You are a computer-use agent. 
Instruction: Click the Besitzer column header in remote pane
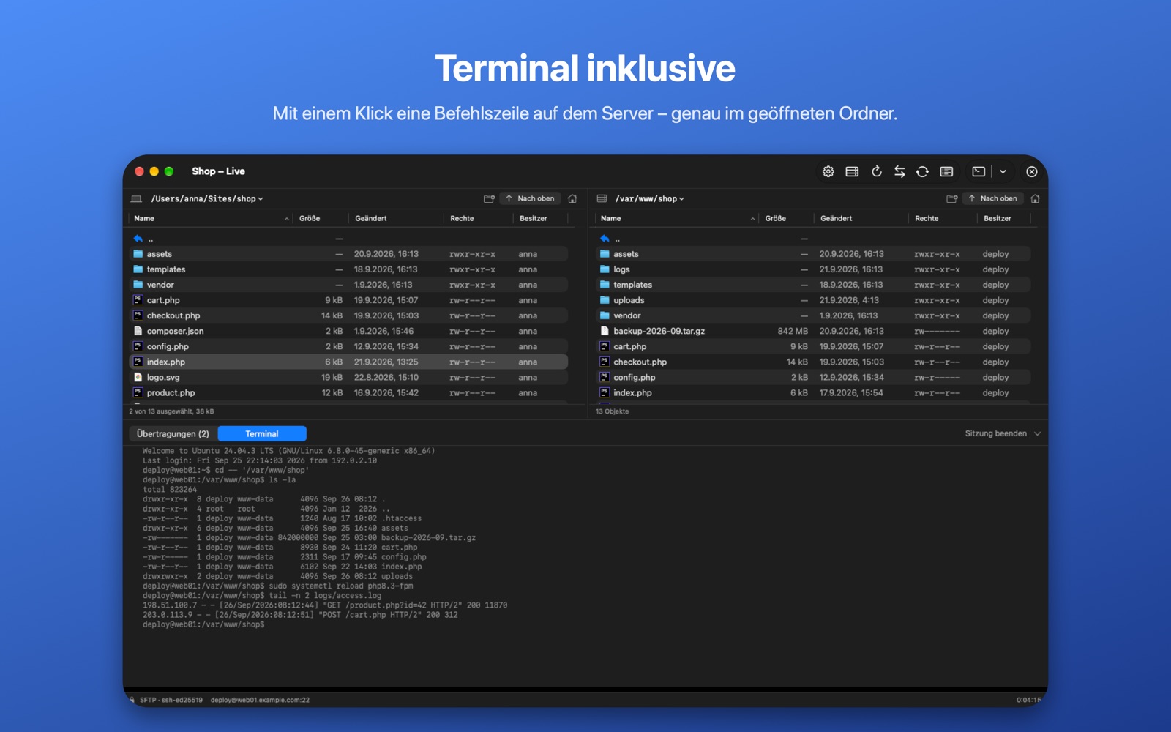(1004, 218)
